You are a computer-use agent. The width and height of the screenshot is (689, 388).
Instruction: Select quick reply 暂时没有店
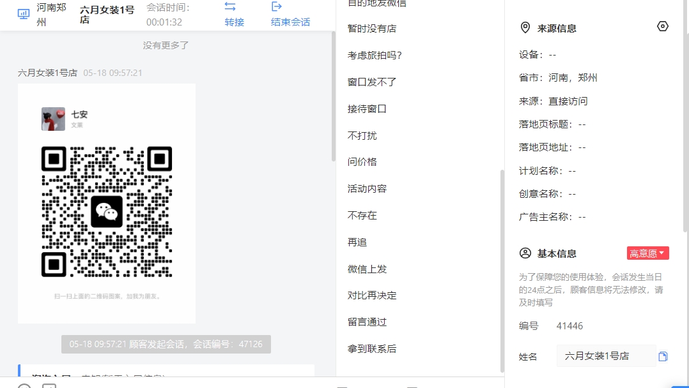click(x=372, y=29)
